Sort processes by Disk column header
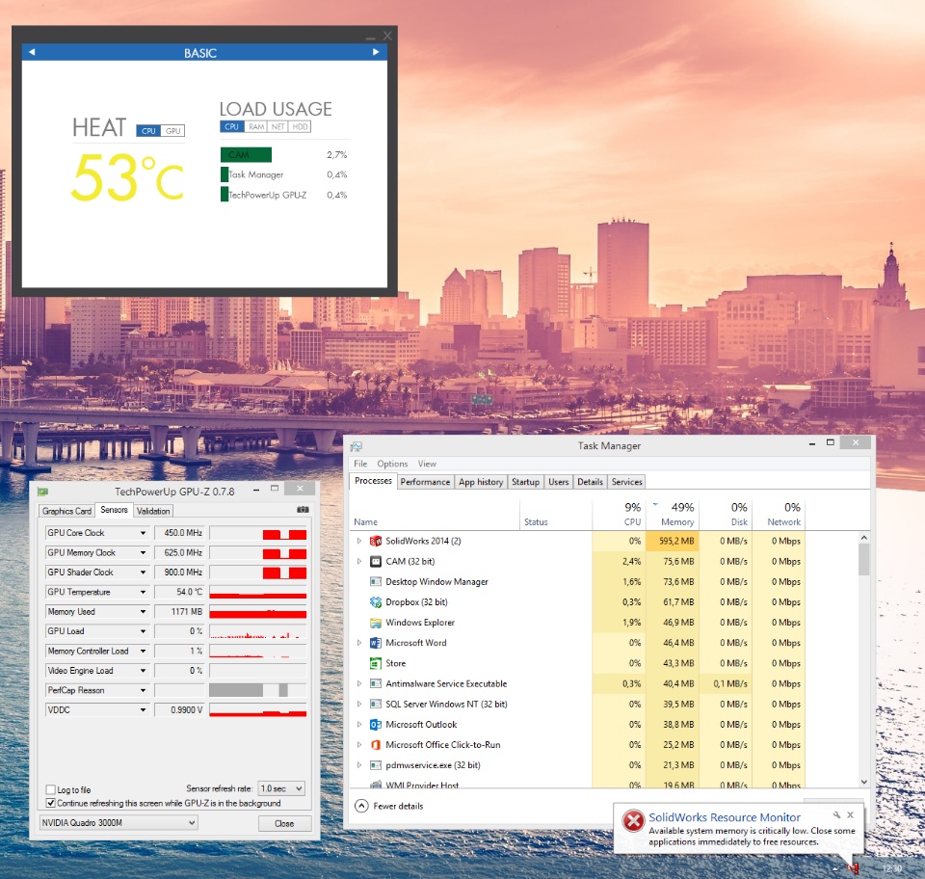 point(726,515)
